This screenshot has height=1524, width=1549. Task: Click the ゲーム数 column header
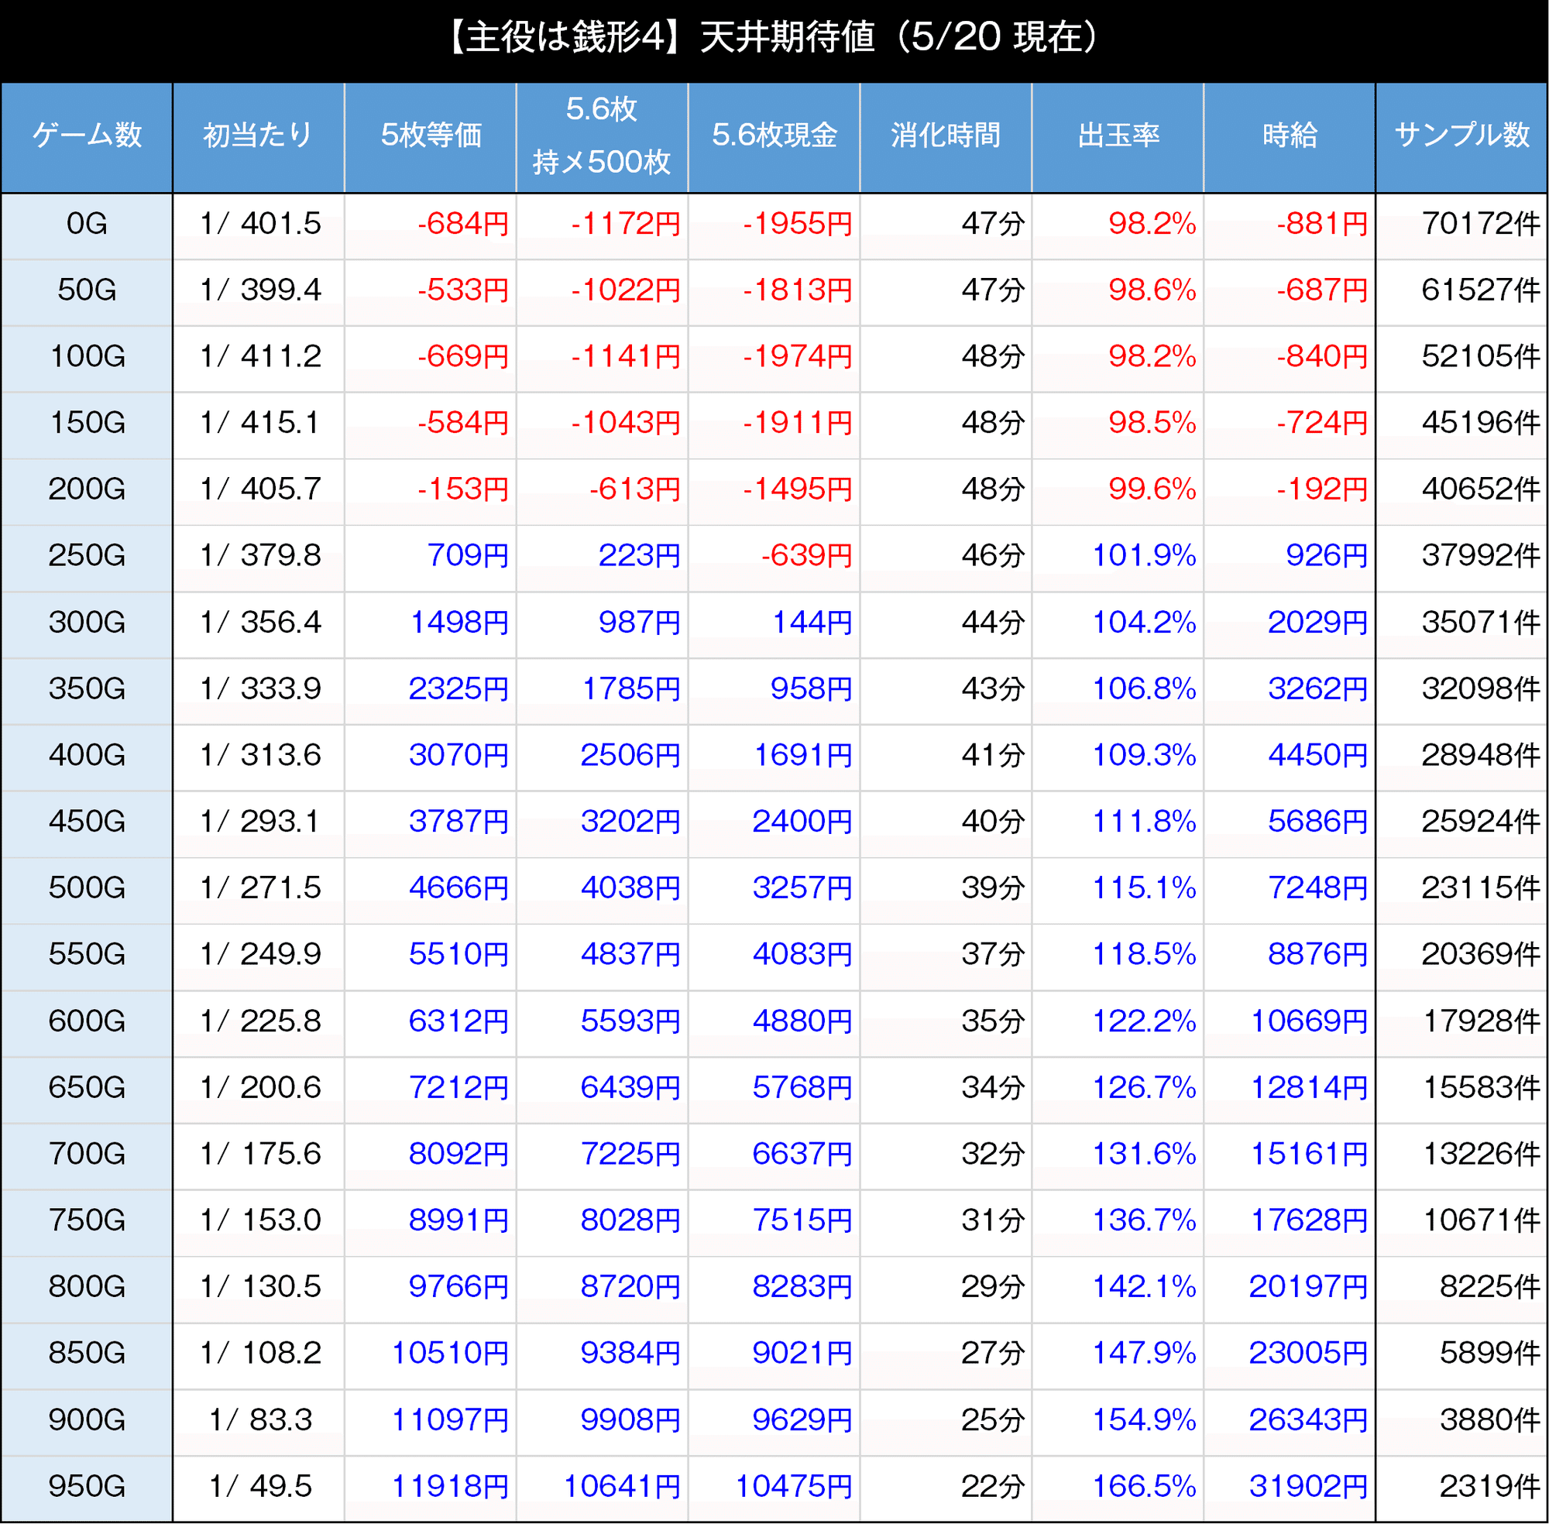pos(87,135)
